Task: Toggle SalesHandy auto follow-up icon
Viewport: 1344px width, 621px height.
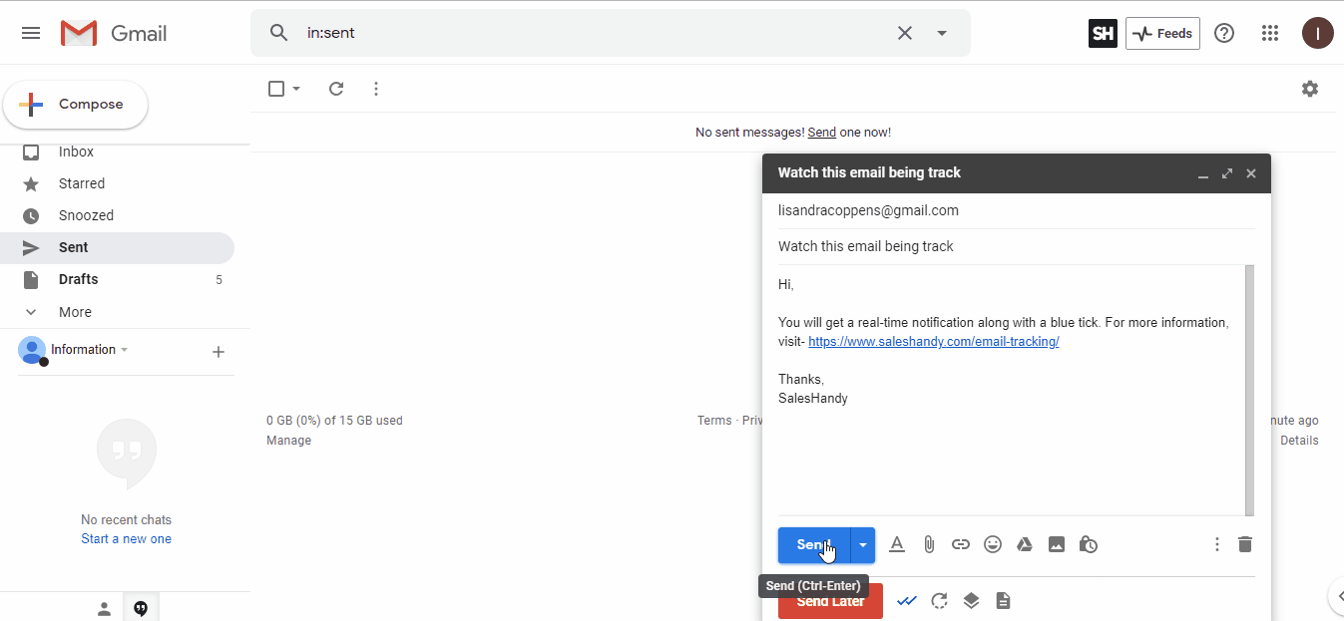Action: (939, 600)
